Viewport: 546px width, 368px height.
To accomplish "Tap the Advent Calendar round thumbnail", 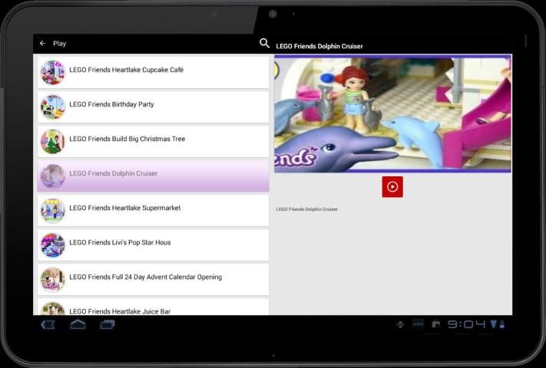I will click(53, 278).
